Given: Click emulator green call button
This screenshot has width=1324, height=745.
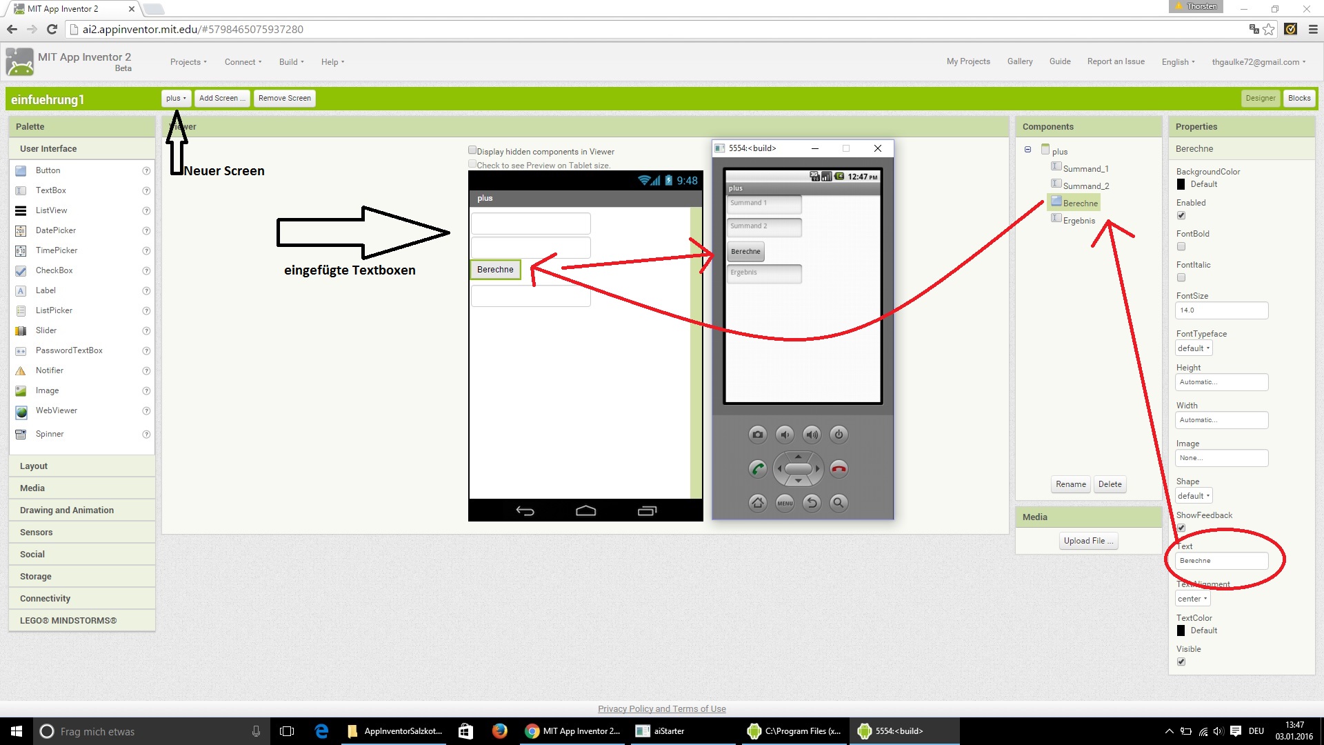Looking at the screenshot, I should pyautogui.click(x=758, y=469).
